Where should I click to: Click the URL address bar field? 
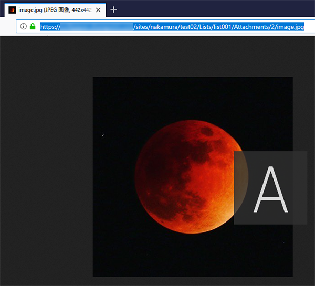165,26
